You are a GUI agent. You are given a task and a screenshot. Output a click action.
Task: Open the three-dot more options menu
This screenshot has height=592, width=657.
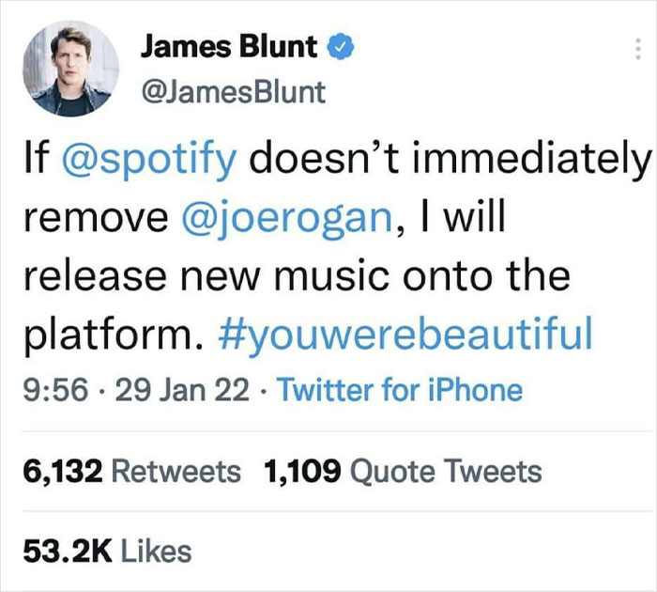640,51
